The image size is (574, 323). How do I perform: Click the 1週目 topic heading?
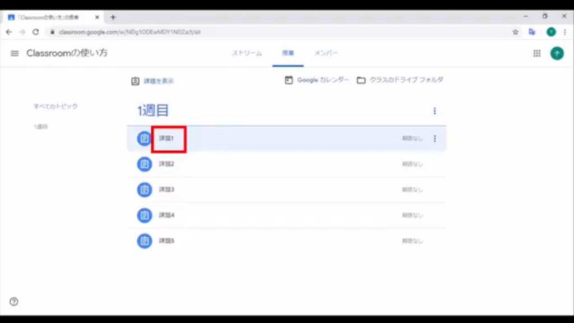click(x=152, y=110)
